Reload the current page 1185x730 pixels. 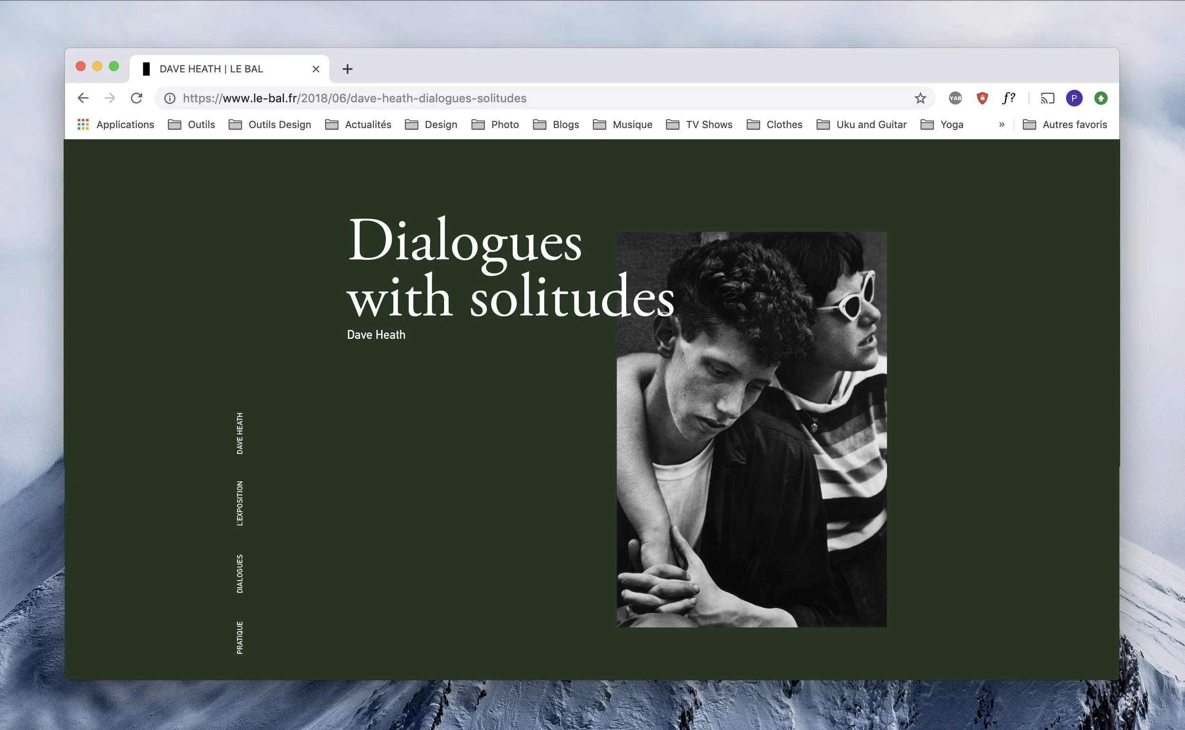[x=137, y=99]
